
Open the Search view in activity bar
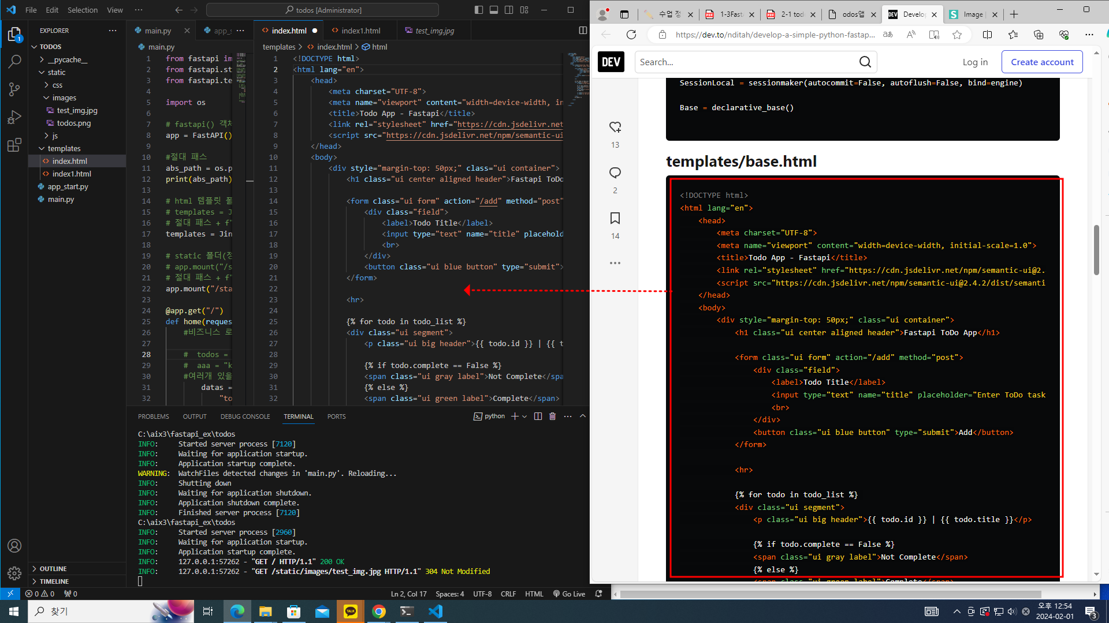(14, 61)
